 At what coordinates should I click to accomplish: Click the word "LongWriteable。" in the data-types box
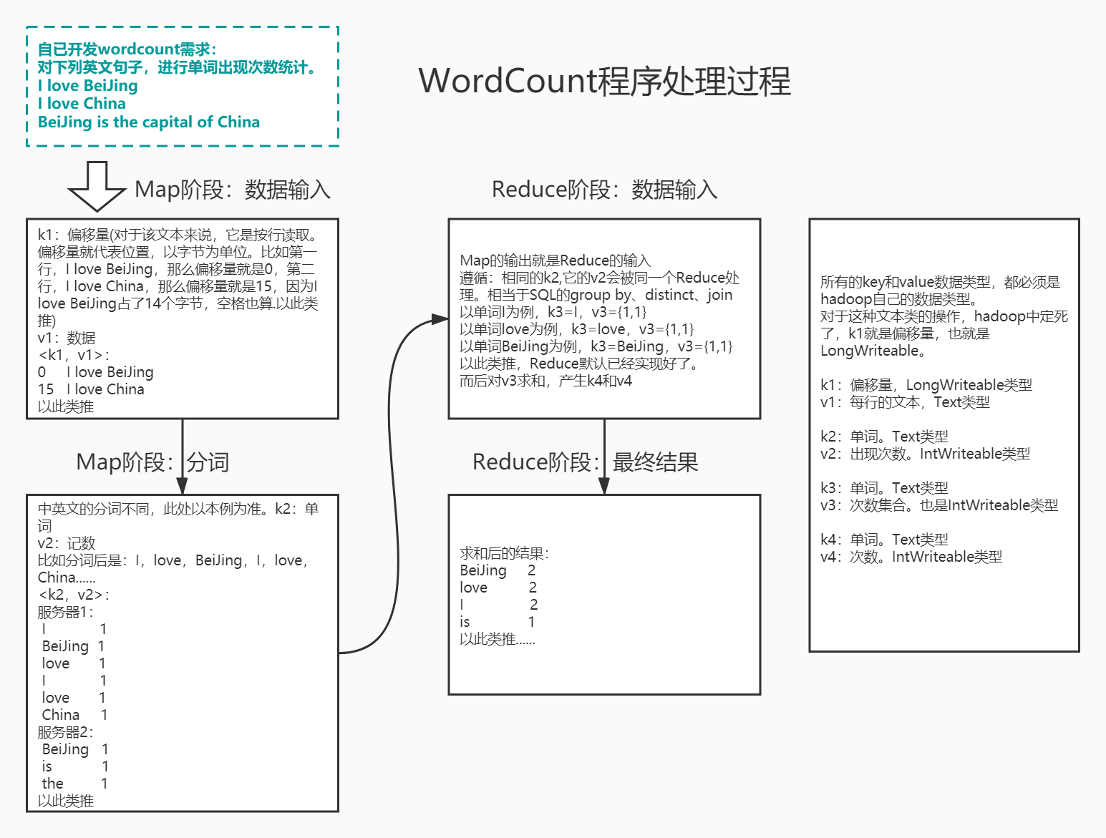tap(874, 351)
